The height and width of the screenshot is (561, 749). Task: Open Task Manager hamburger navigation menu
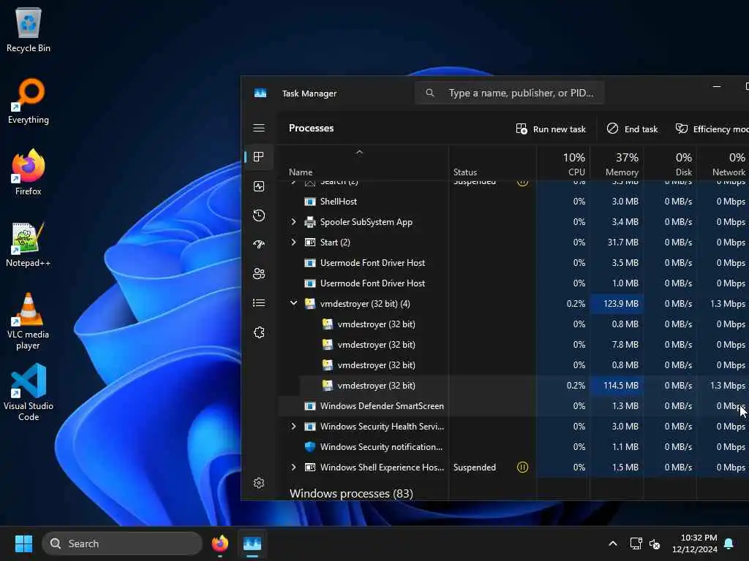pos(259,128)
